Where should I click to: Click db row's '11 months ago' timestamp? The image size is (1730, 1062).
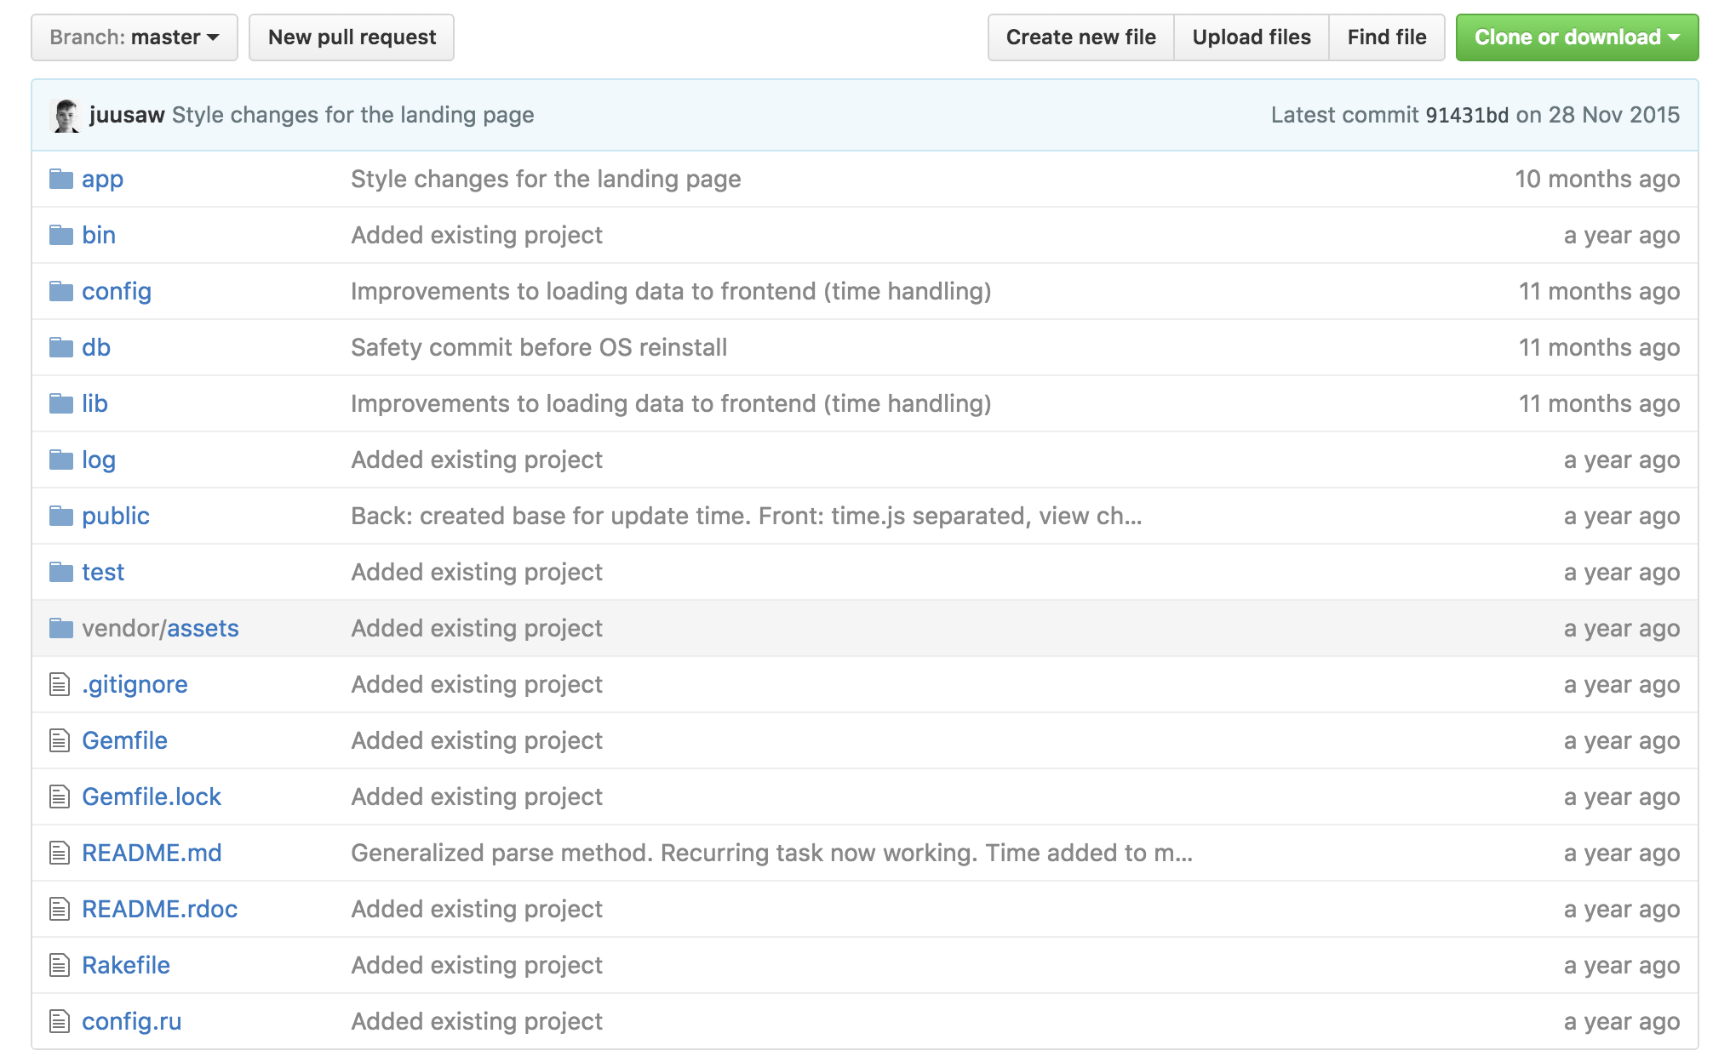tap(1599, 348)
